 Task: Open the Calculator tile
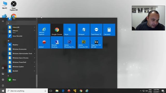(x=109, y=30)
